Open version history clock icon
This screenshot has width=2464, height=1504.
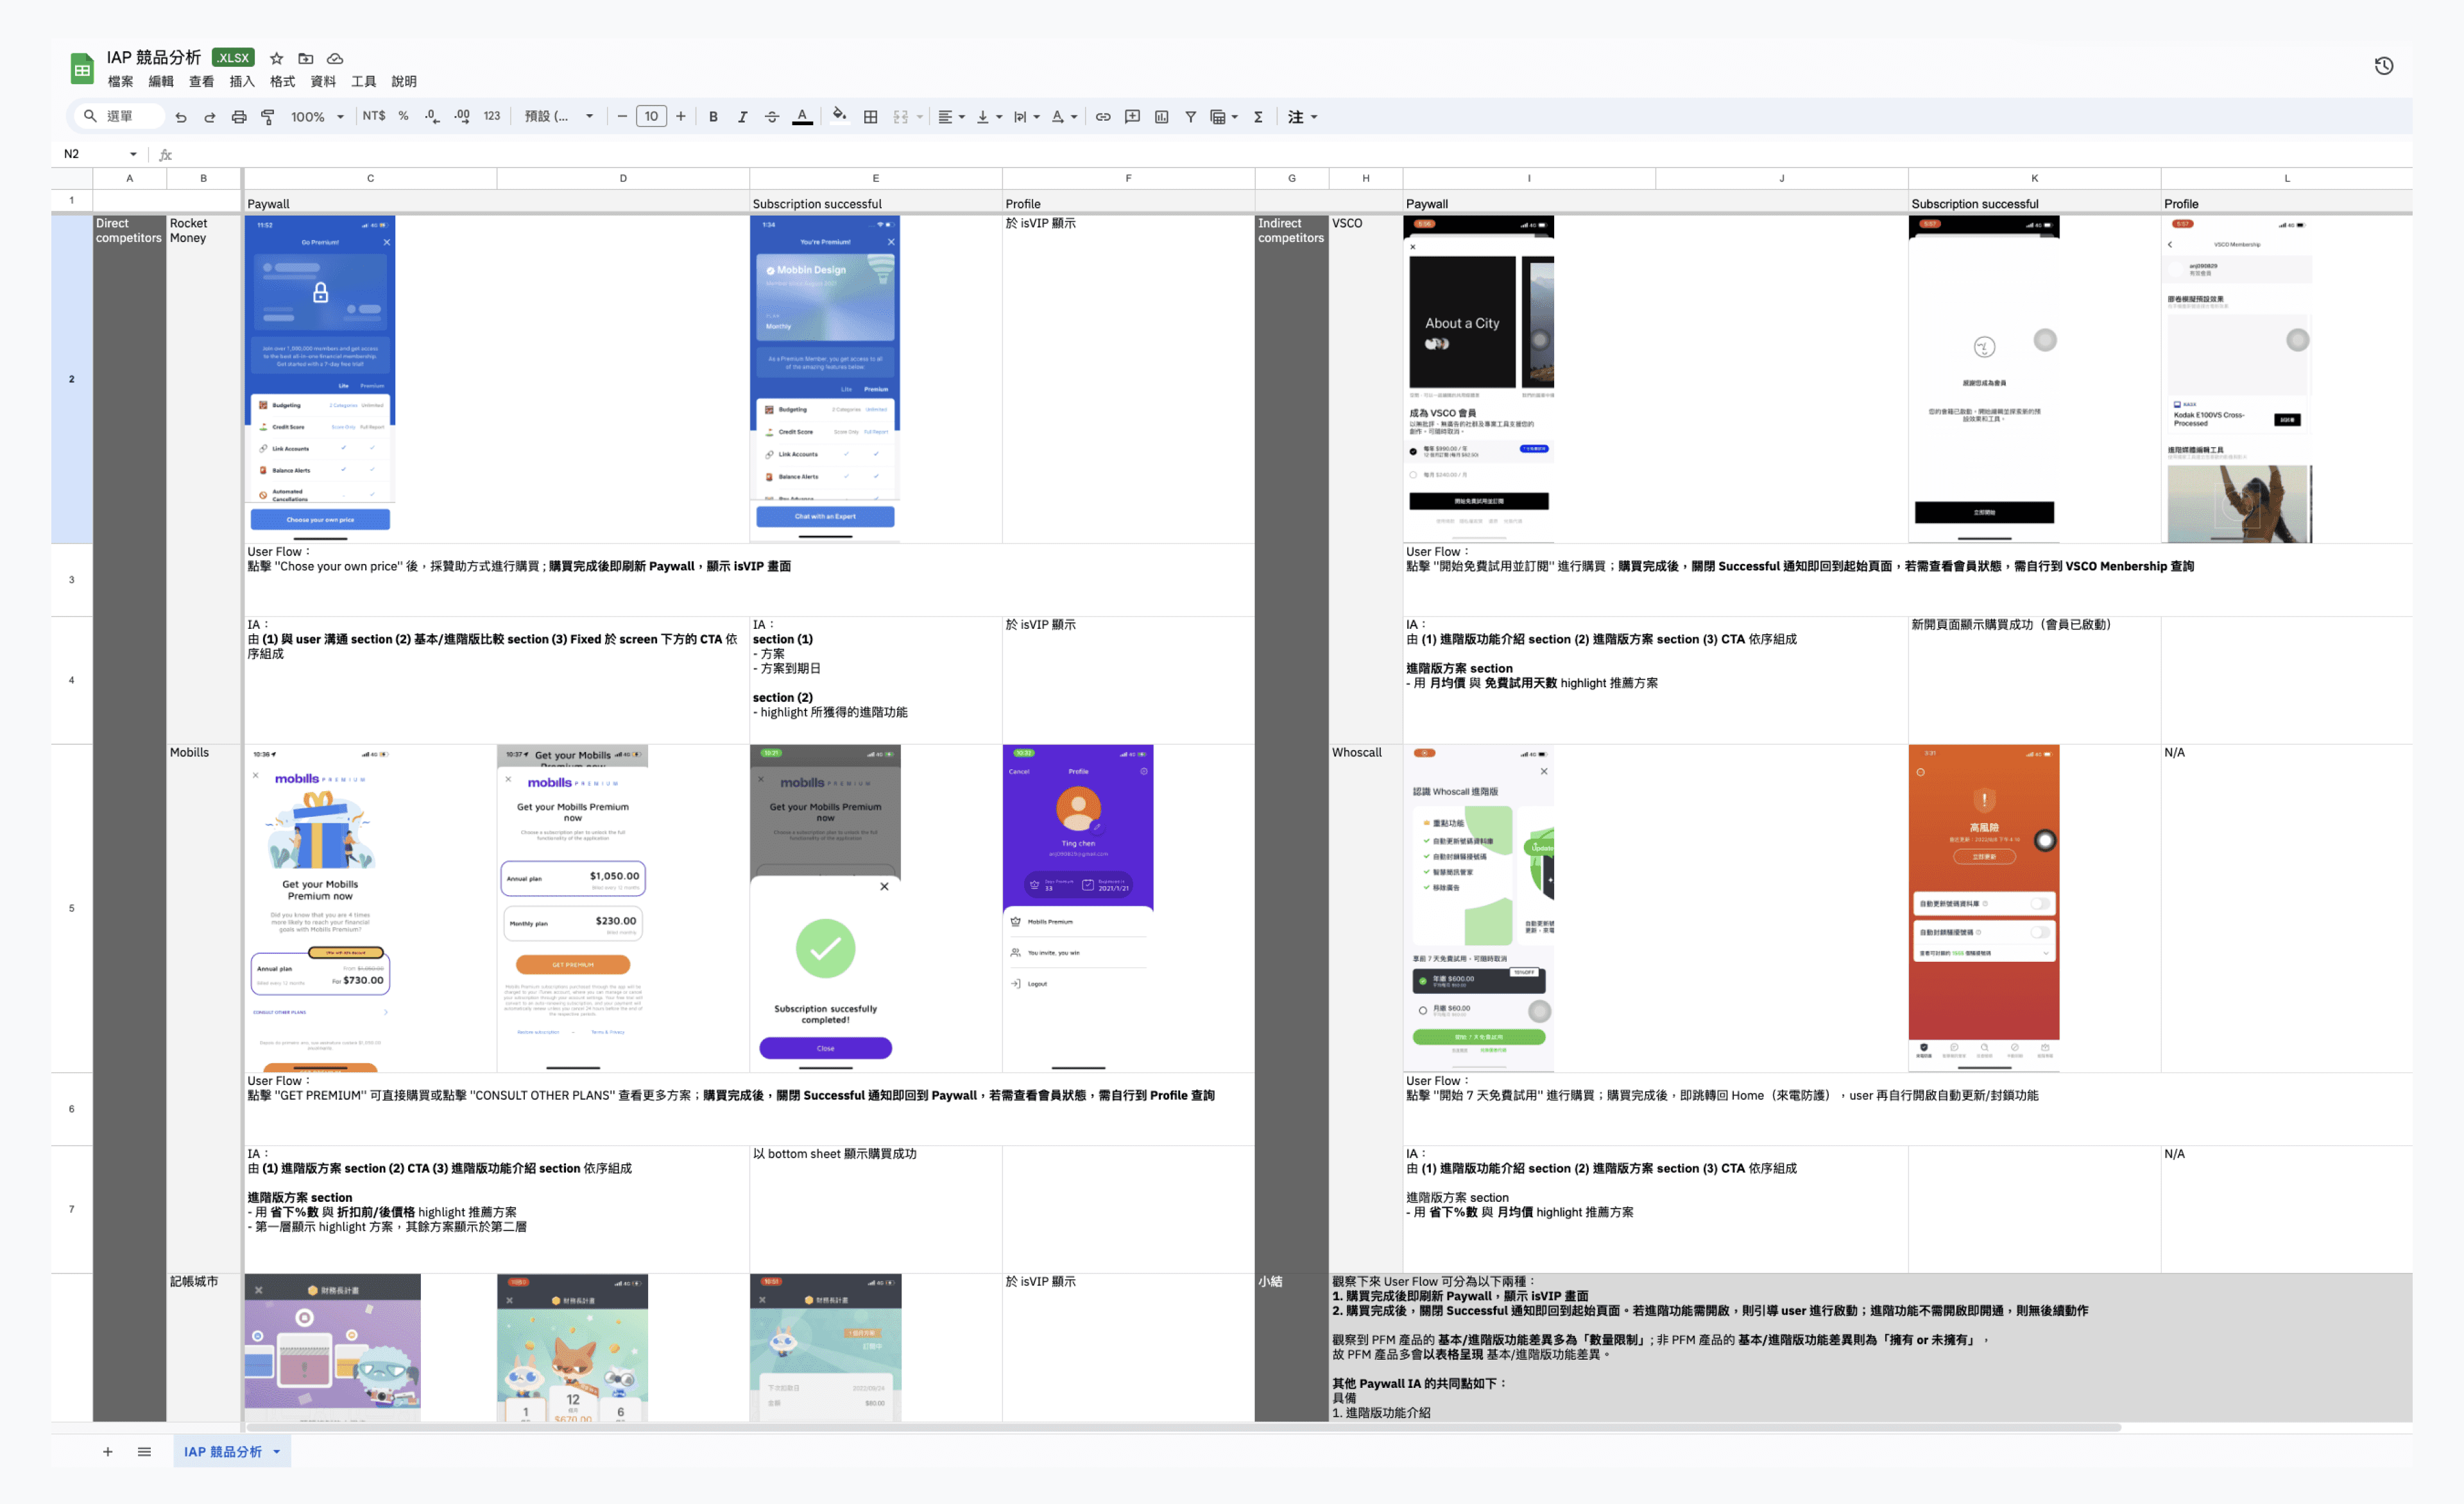[x=2384, y=66]
